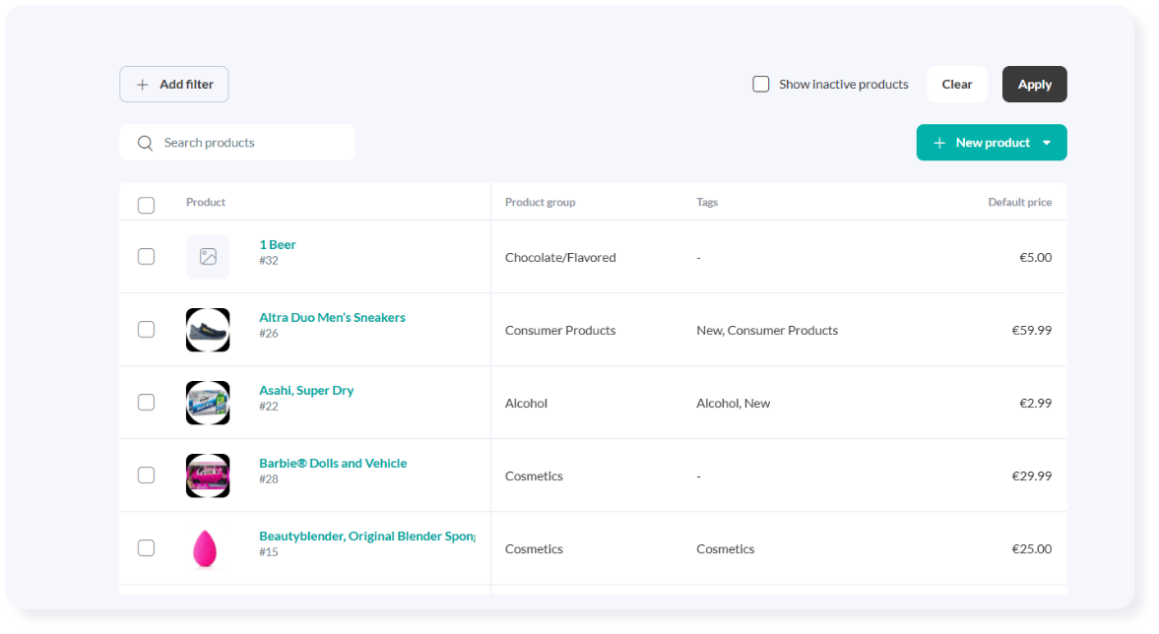Open Barbie Dolls and Vehicle product

point(333,464)
